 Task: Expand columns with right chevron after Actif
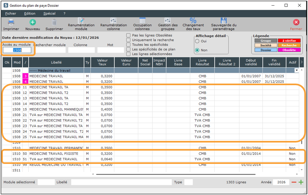(301, 62)
